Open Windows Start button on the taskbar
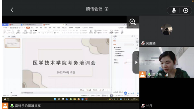The width and height of the screenshot is (194, 109). (x=55, y=99)
